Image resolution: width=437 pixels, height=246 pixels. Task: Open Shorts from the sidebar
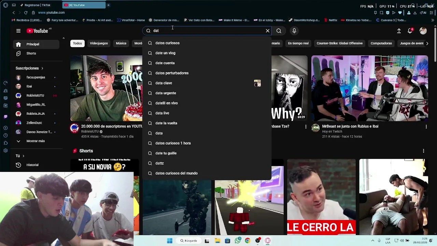point(36,53)
